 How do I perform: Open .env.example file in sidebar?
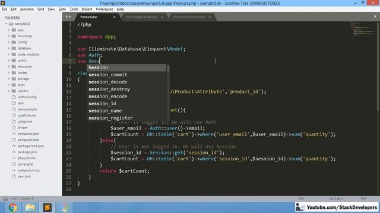[x=27, y=109]
